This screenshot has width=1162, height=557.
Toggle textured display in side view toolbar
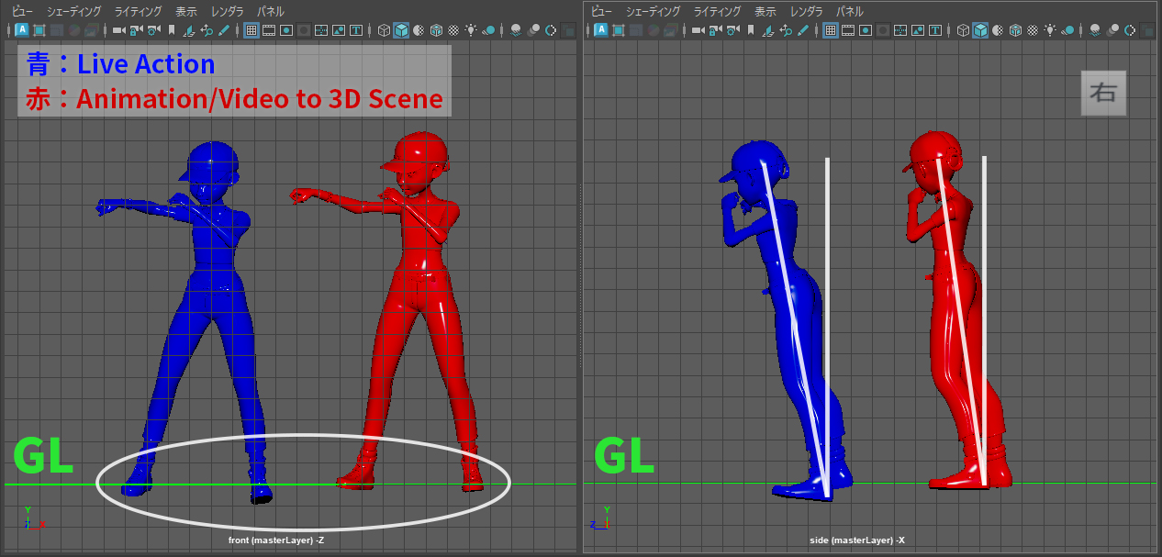pos(1034,30)
